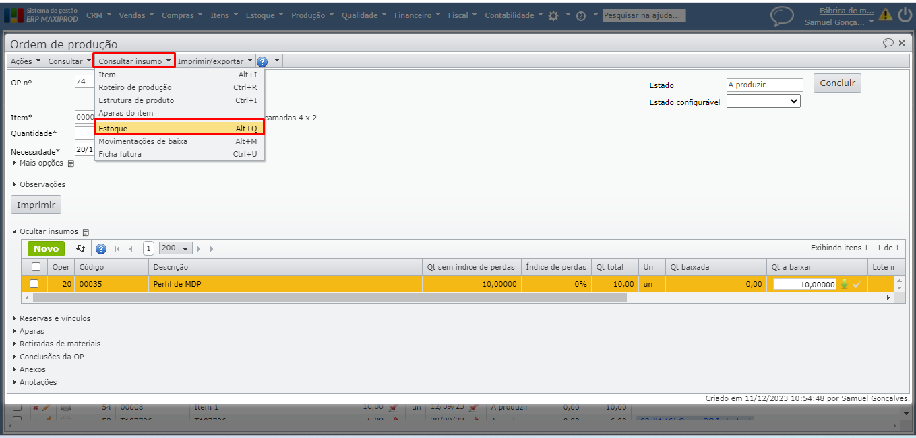Go to previous page of the insumos grid
This screenshot has height=438, width=916.
tap(131, 249)
